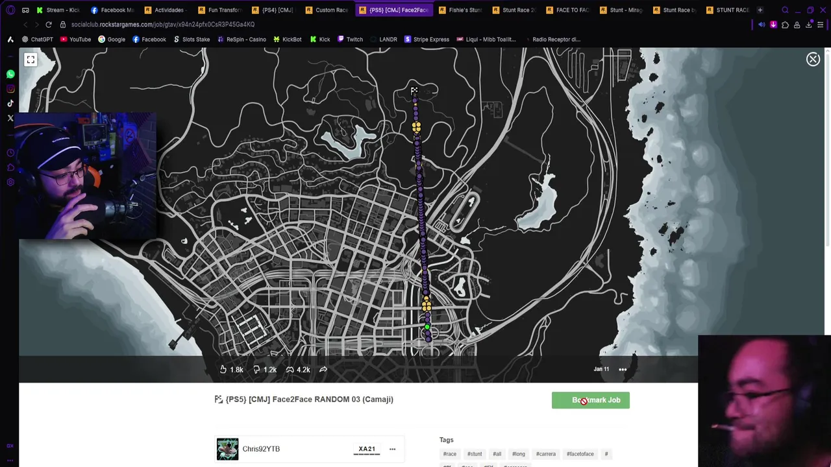831x467 pixels.
Task: Open Chris92YTB creator profile
Action: click(261, 449)
